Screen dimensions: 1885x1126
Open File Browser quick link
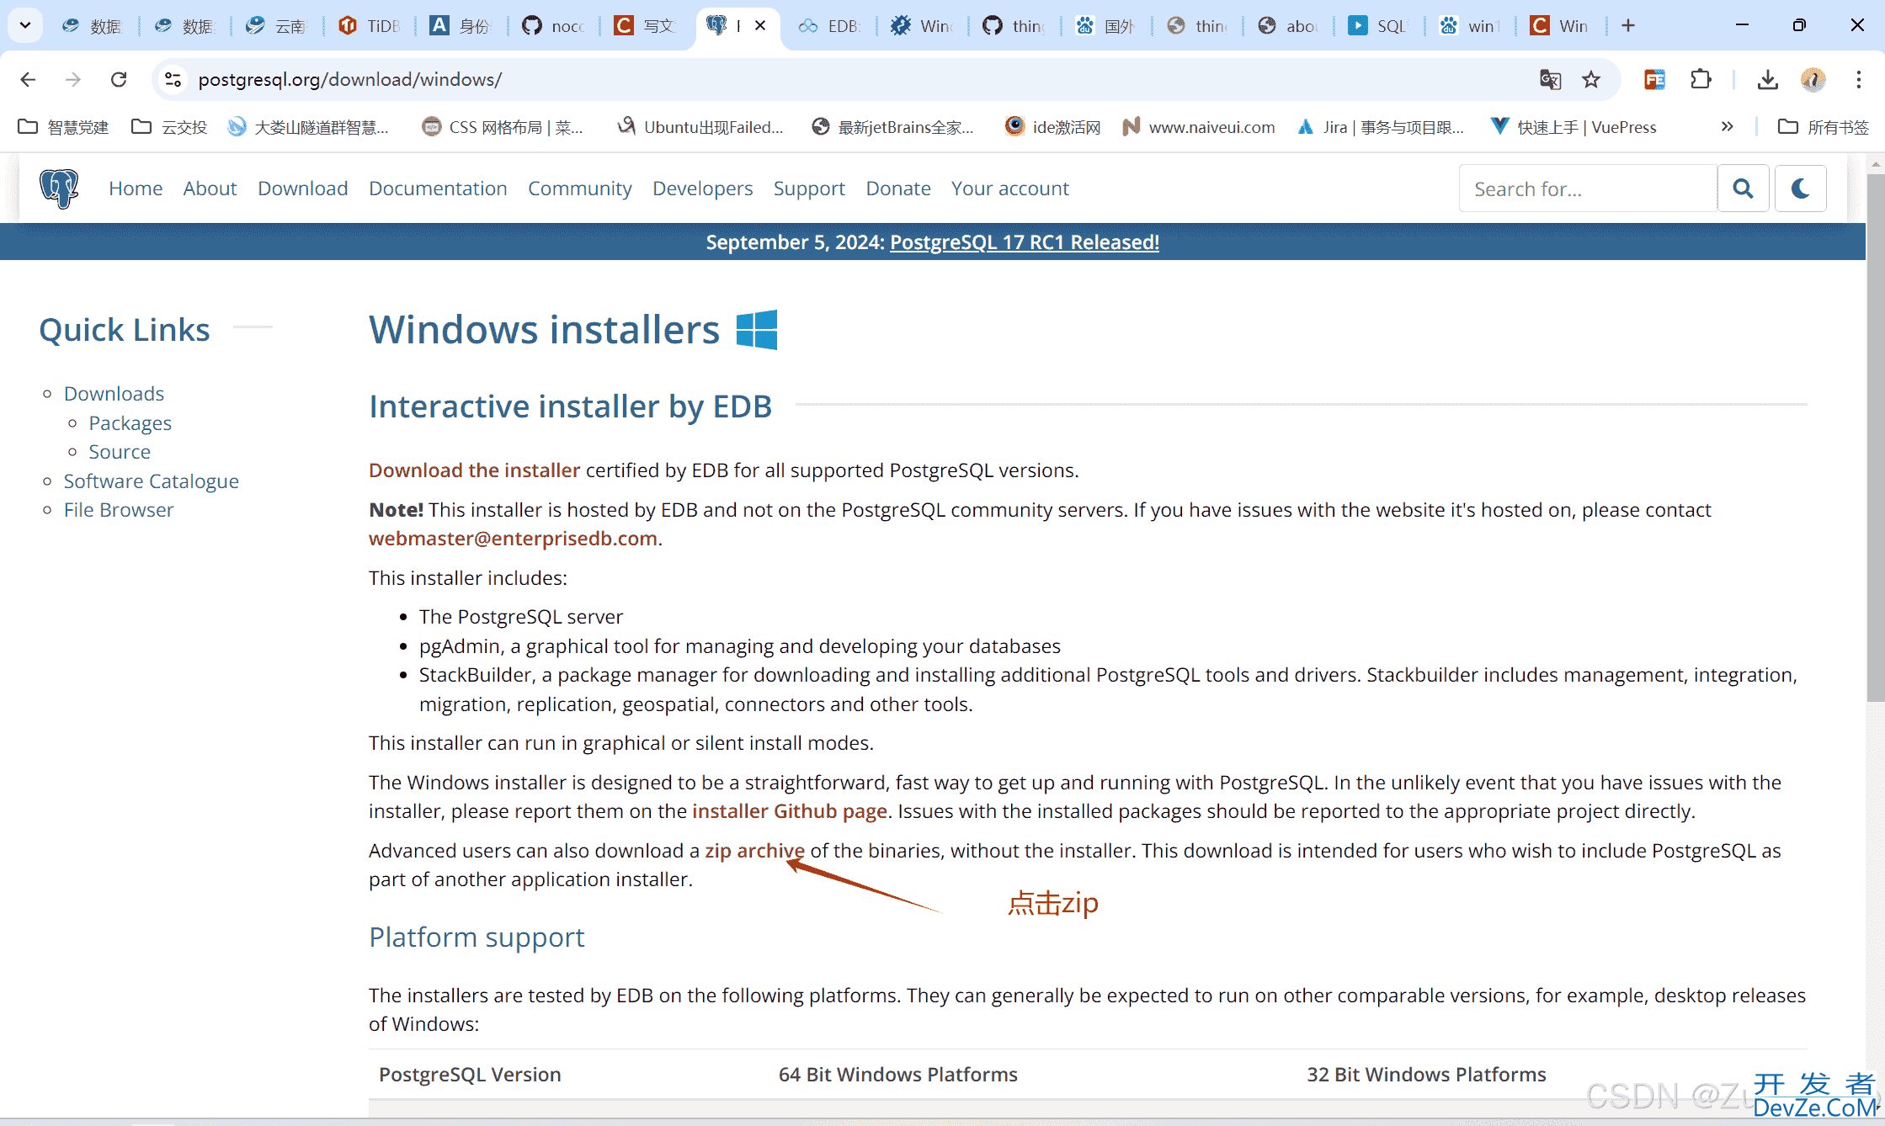click(x=119, y=510)
